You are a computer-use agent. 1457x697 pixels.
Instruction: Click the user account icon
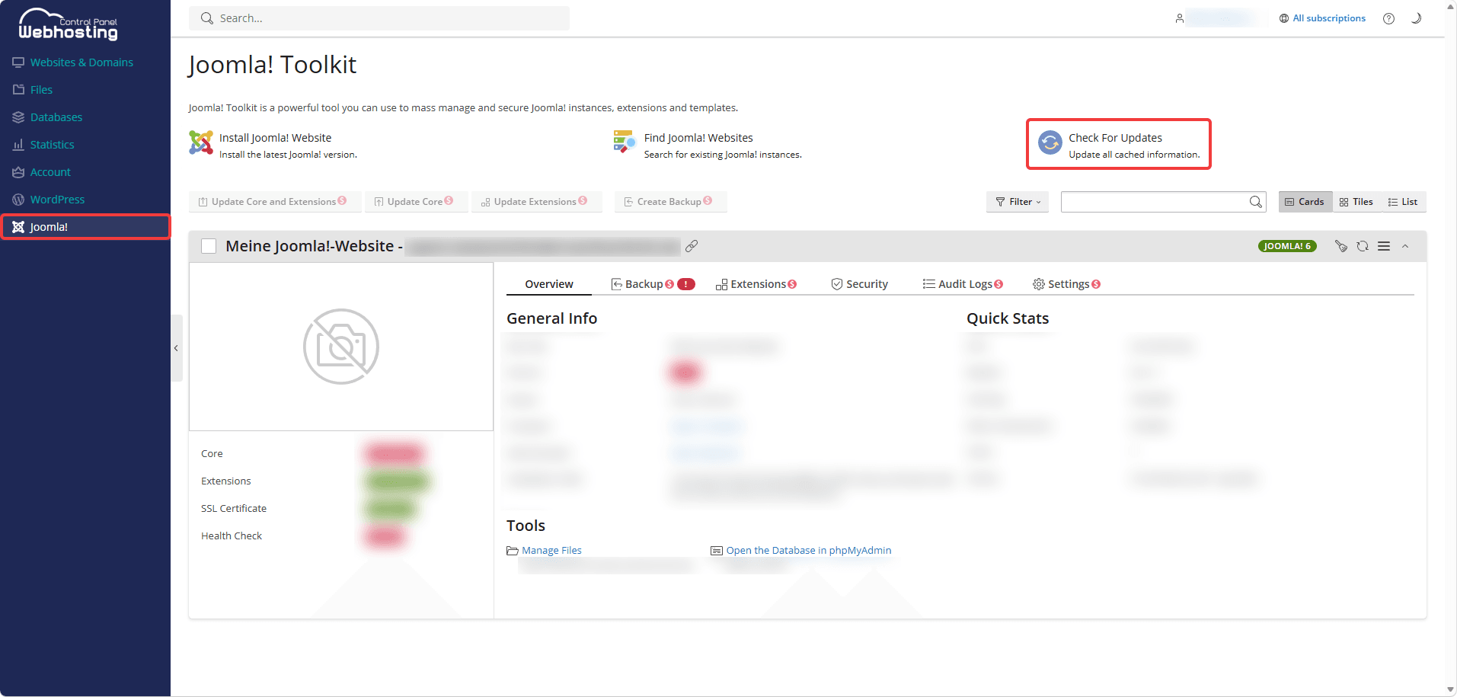(1179, 18)
